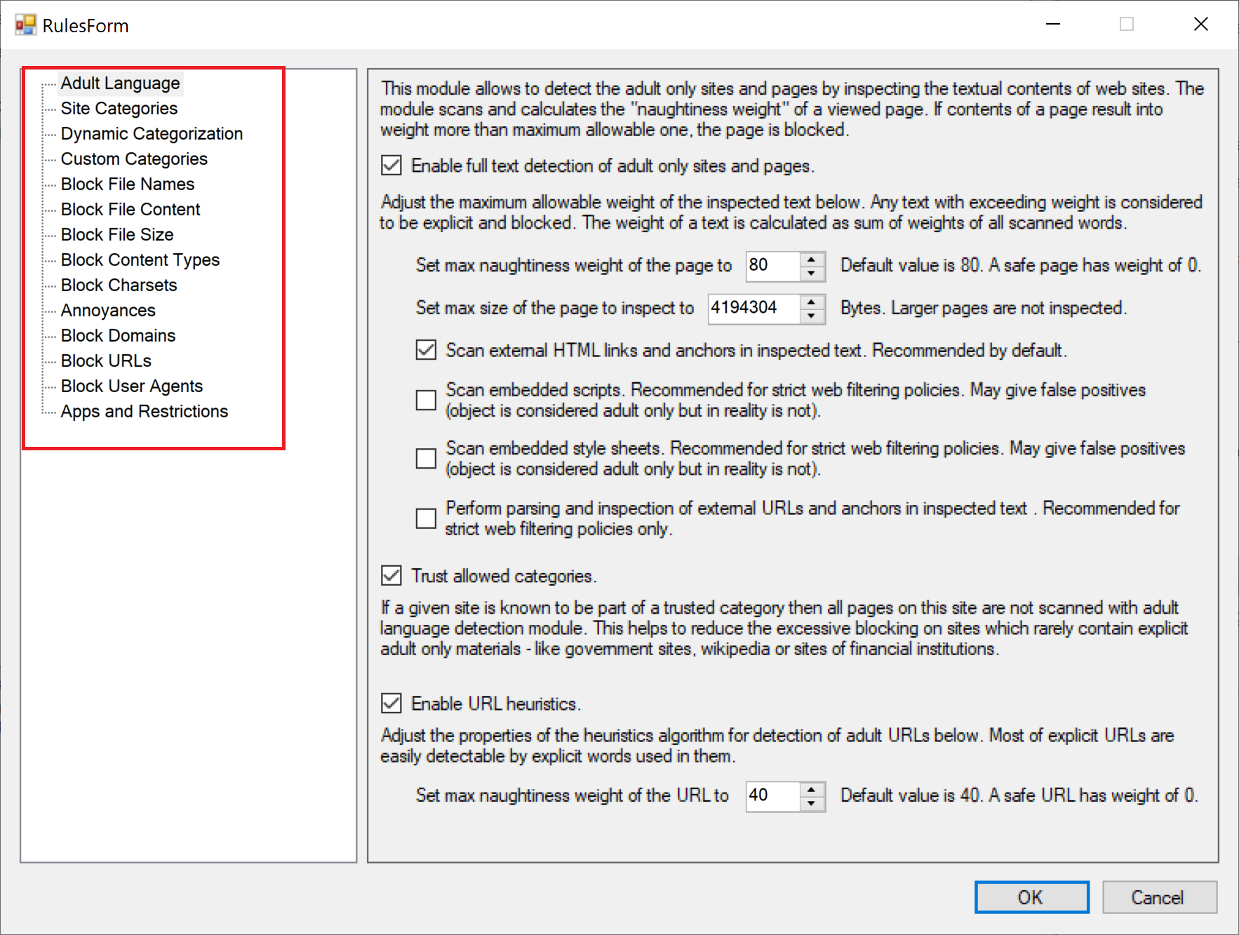The image size is (1239, 935).
Task: Click the RulesForm window icon
Action: click(25, 25)
